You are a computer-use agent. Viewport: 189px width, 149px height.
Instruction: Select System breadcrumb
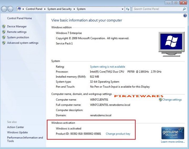(81, 9)
